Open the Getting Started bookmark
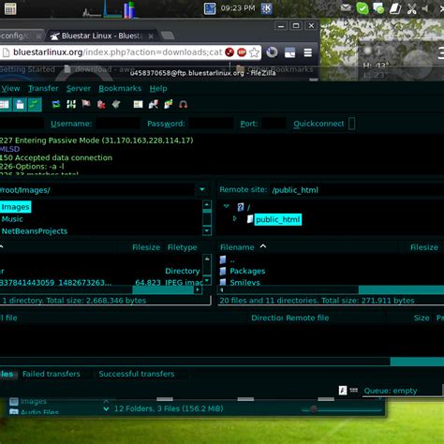The image size is (444, 444). pos(27,69)
